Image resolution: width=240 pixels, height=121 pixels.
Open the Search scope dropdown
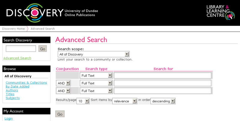click(x=94, y=54)
